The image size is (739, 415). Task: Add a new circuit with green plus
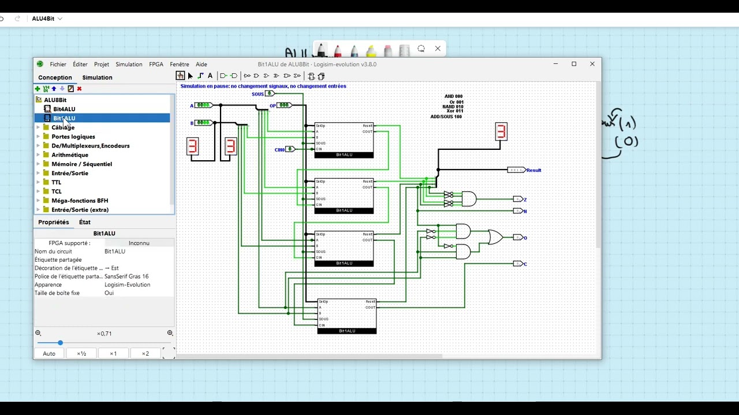(x=38, y=89)
